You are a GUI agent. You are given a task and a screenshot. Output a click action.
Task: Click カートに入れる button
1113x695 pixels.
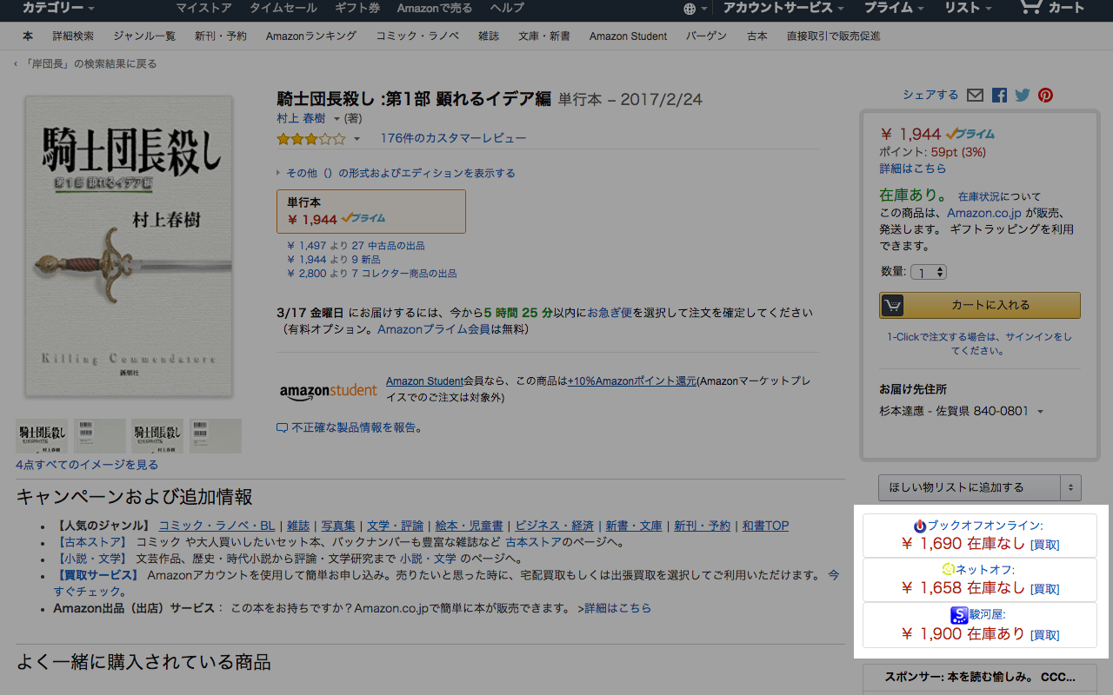(x=980, y=305)
